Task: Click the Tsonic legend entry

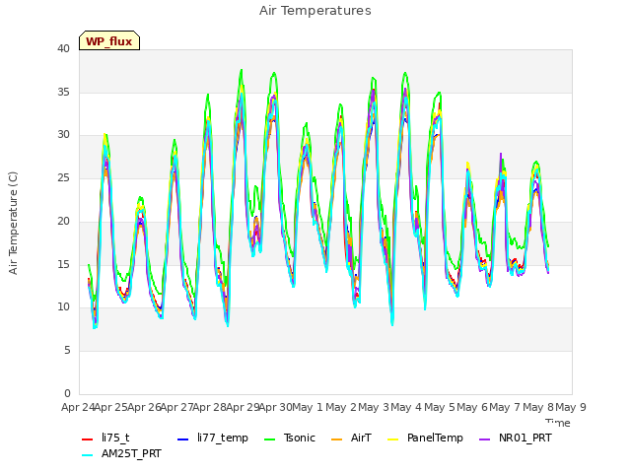Action: click(290, 438)
